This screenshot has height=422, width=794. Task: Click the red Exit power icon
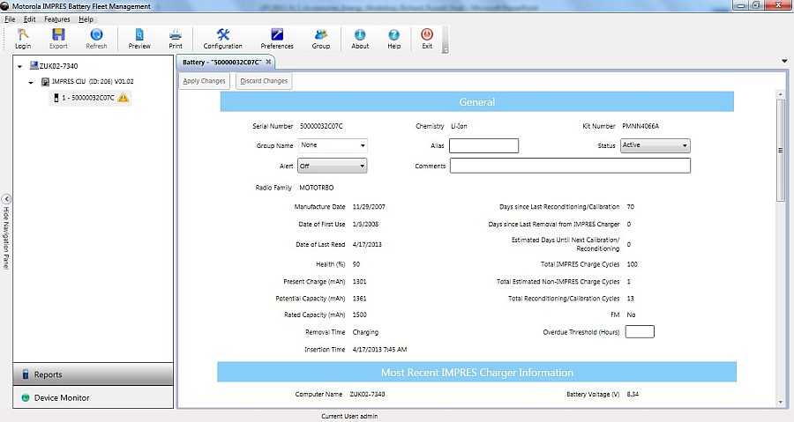pos(427,34)
